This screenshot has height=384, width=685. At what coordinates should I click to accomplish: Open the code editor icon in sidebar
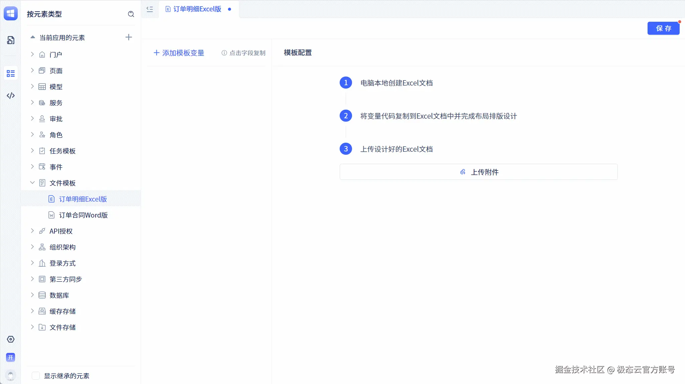(x=10, y=96)
